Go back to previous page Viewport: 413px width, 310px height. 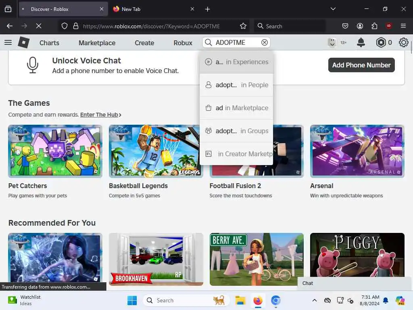[x=10, y=26]
